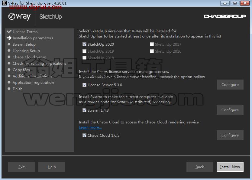Open Configure for Chaos Cloud
This screenshot has width=252, height=180.
pos(230,135)
